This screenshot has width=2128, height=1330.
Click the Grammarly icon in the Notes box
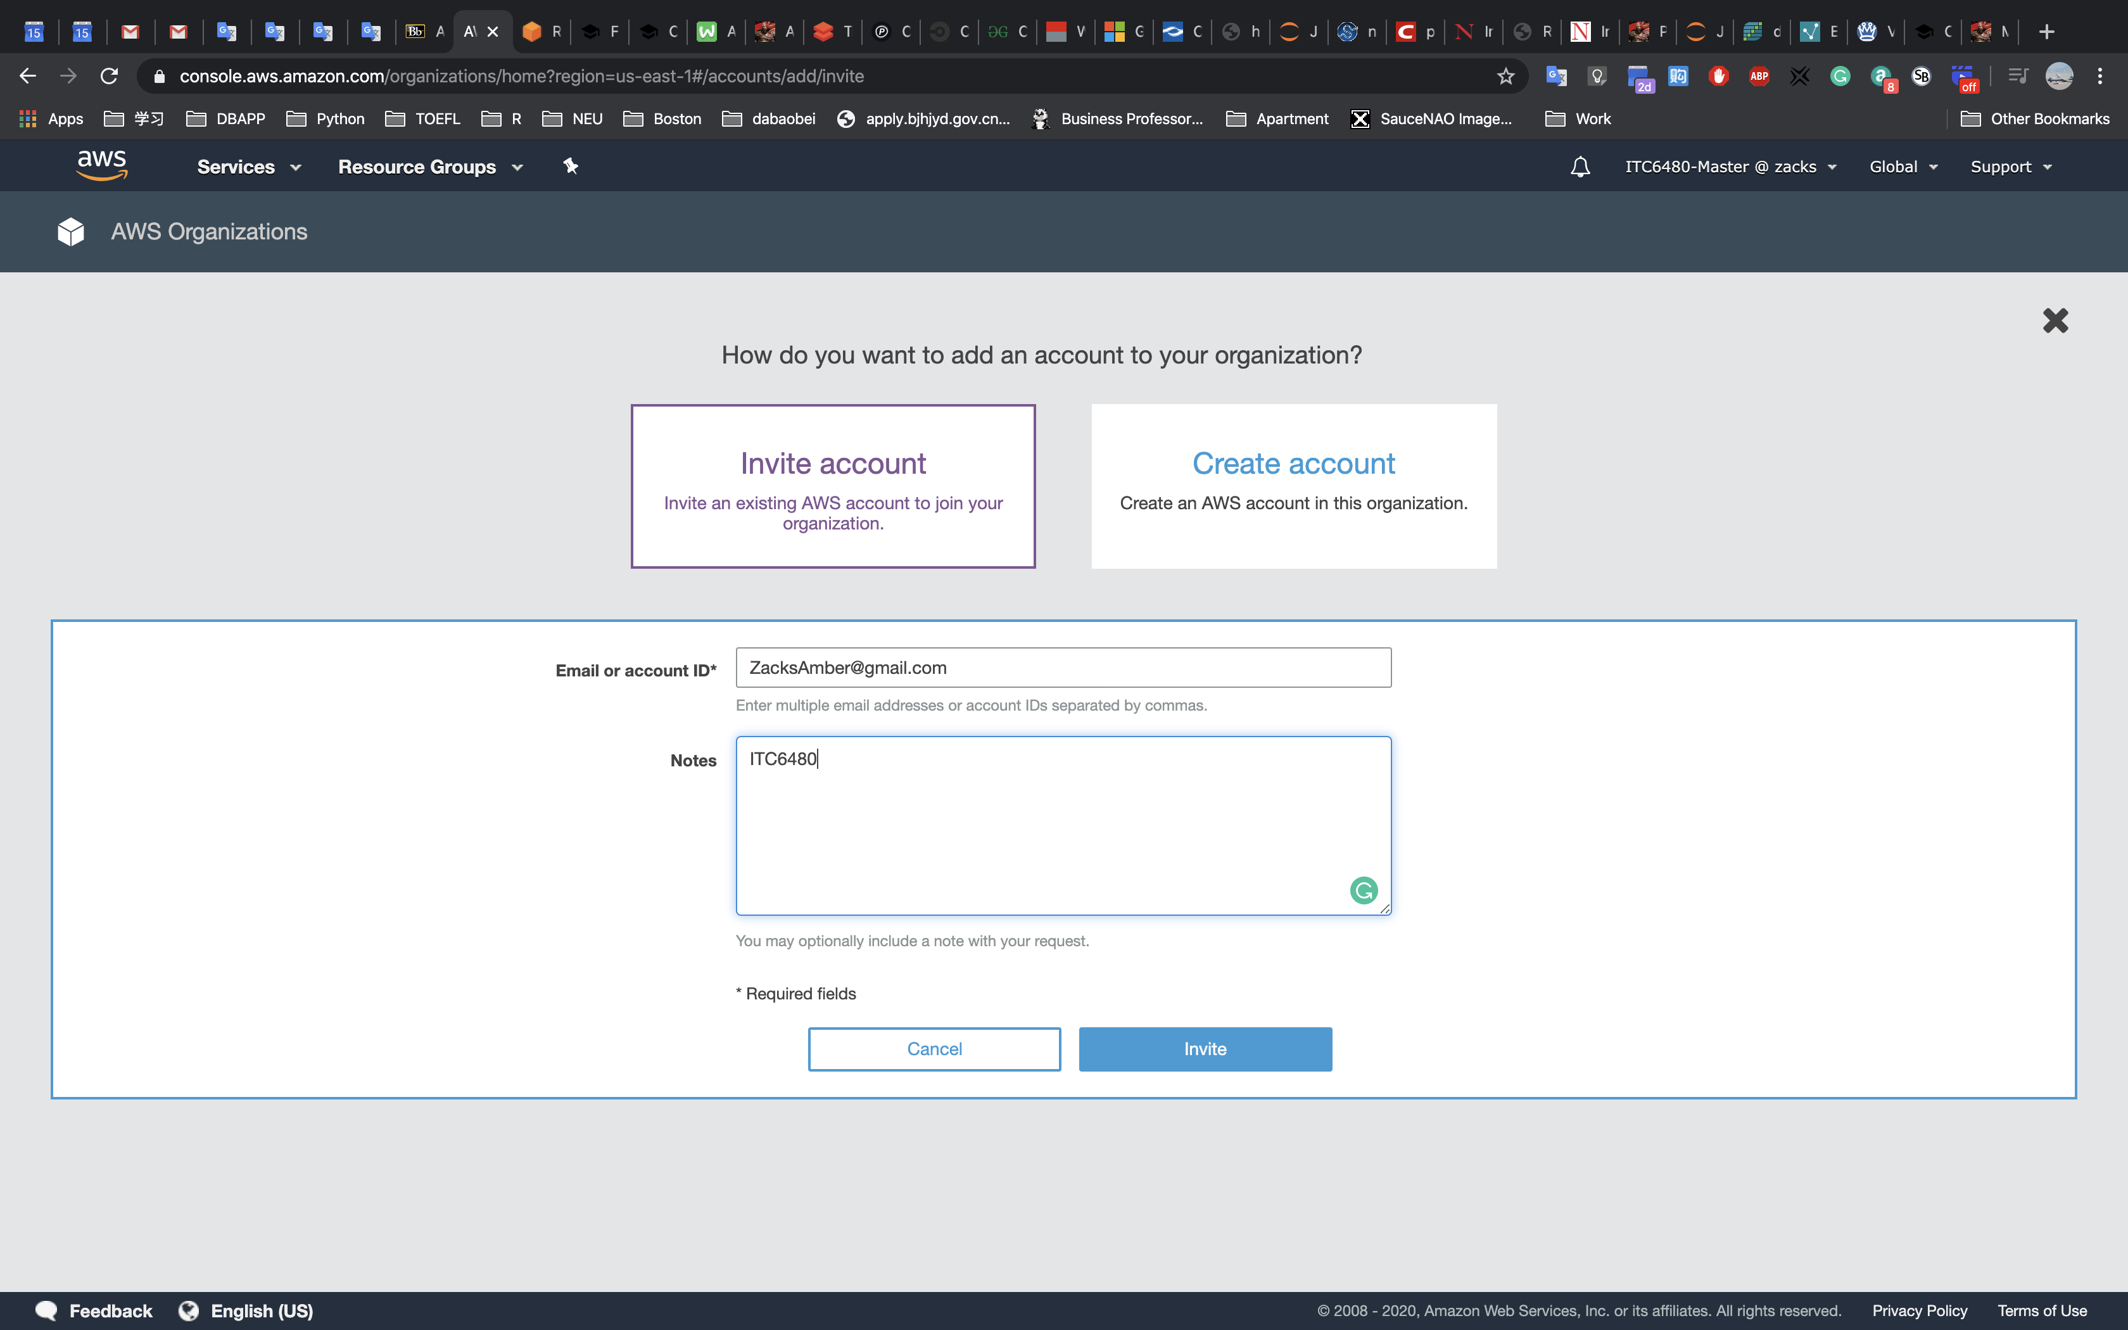coord(1363,890)
